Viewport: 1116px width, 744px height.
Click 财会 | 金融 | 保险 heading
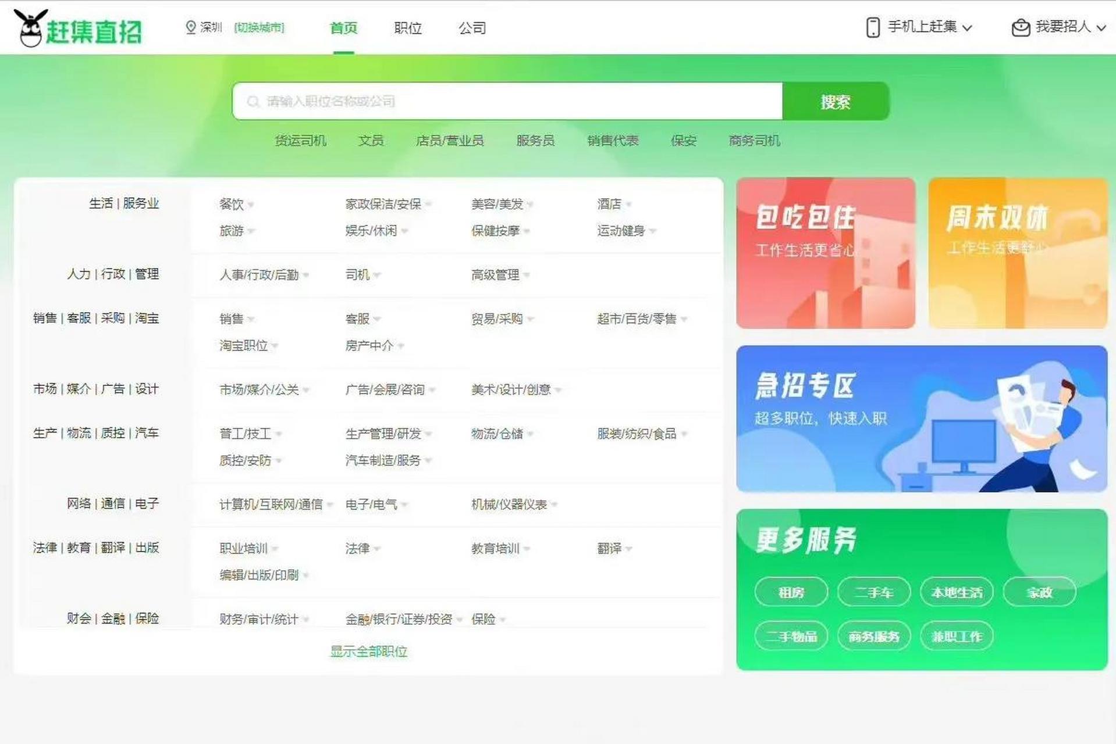point(113,619)
